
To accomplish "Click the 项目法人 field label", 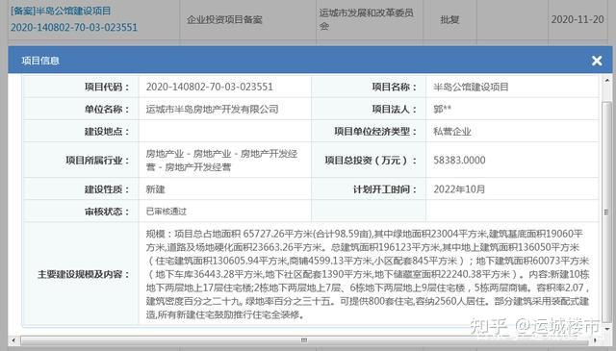I will click(x=394, y=109).
